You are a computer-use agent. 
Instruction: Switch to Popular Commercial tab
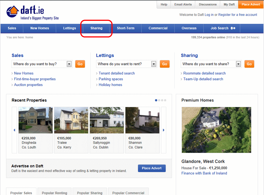click(x=128, y=192)
